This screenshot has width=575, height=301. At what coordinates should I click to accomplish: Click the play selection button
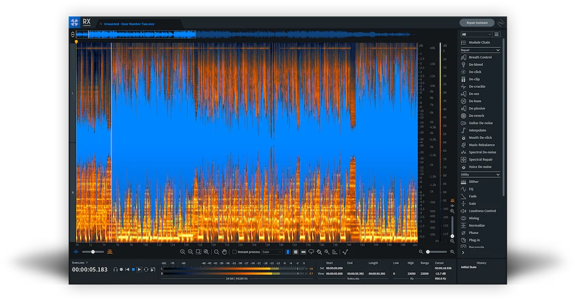(139, 269)
